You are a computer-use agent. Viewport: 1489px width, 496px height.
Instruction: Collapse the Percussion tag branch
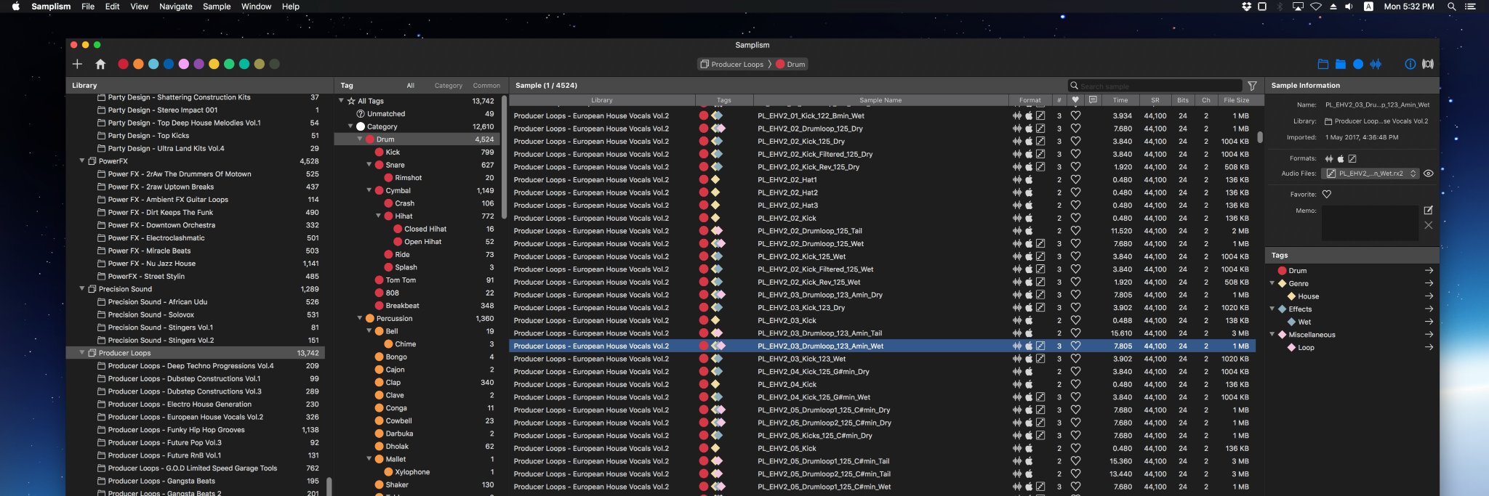[x=360, y=318]
